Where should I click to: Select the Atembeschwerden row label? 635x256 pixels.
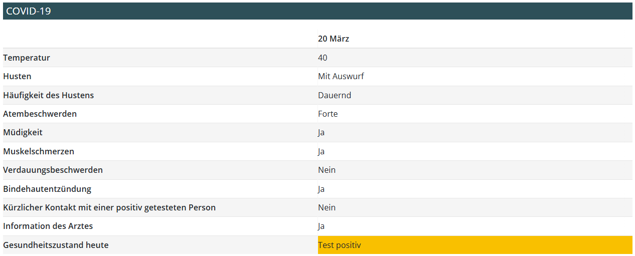(40, 114)
